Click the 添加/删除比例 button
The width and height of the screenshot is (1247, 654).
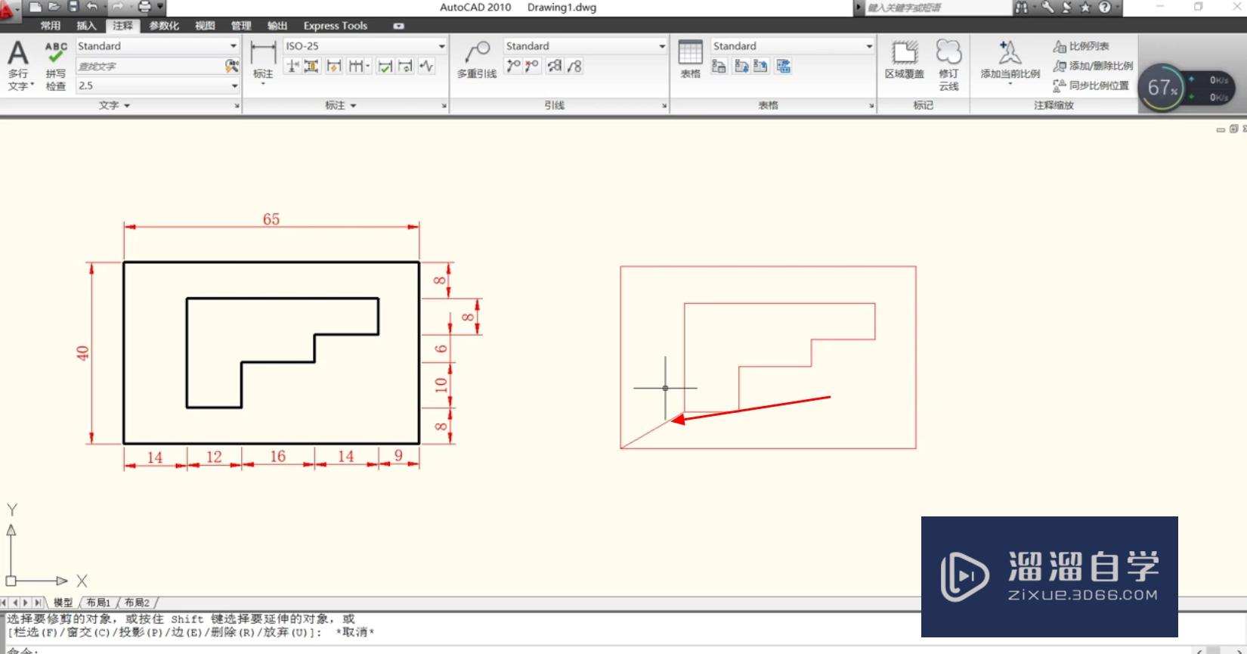pyautogui.click(x=1093, y=66)
